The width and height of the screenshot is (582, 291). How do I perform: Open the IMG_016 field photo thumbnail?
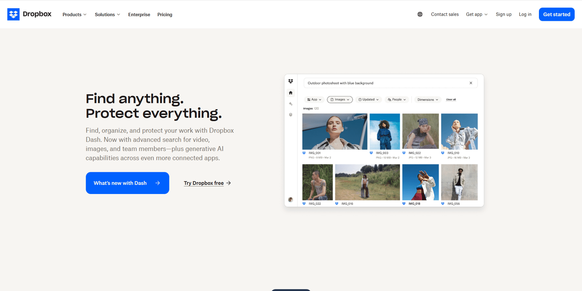[368, 182]
